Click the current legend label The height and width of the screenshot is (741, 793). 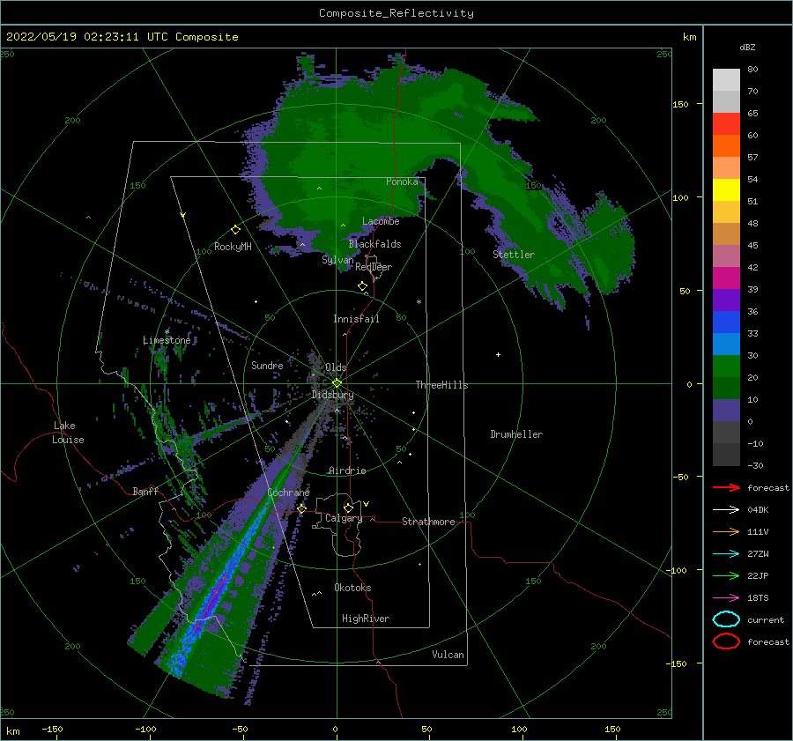(766, 619)
